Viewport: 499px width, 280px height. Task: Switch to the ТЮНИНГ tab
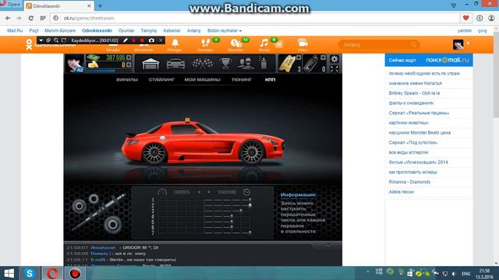click(x=242, y=79)
